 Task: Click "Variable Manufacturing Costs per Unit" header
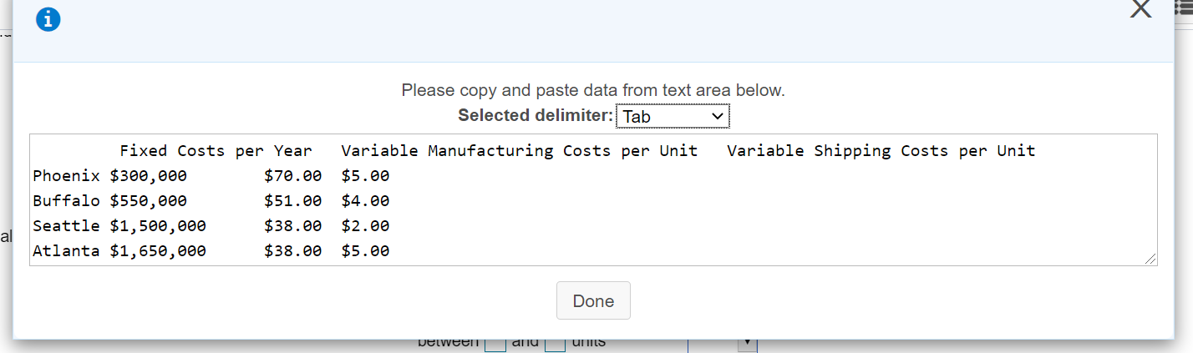point(520,151)
